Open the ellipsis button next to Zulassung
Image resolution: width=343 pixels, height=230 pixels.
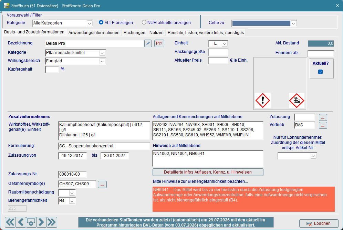pyautogui.click(x=323, y=117)
